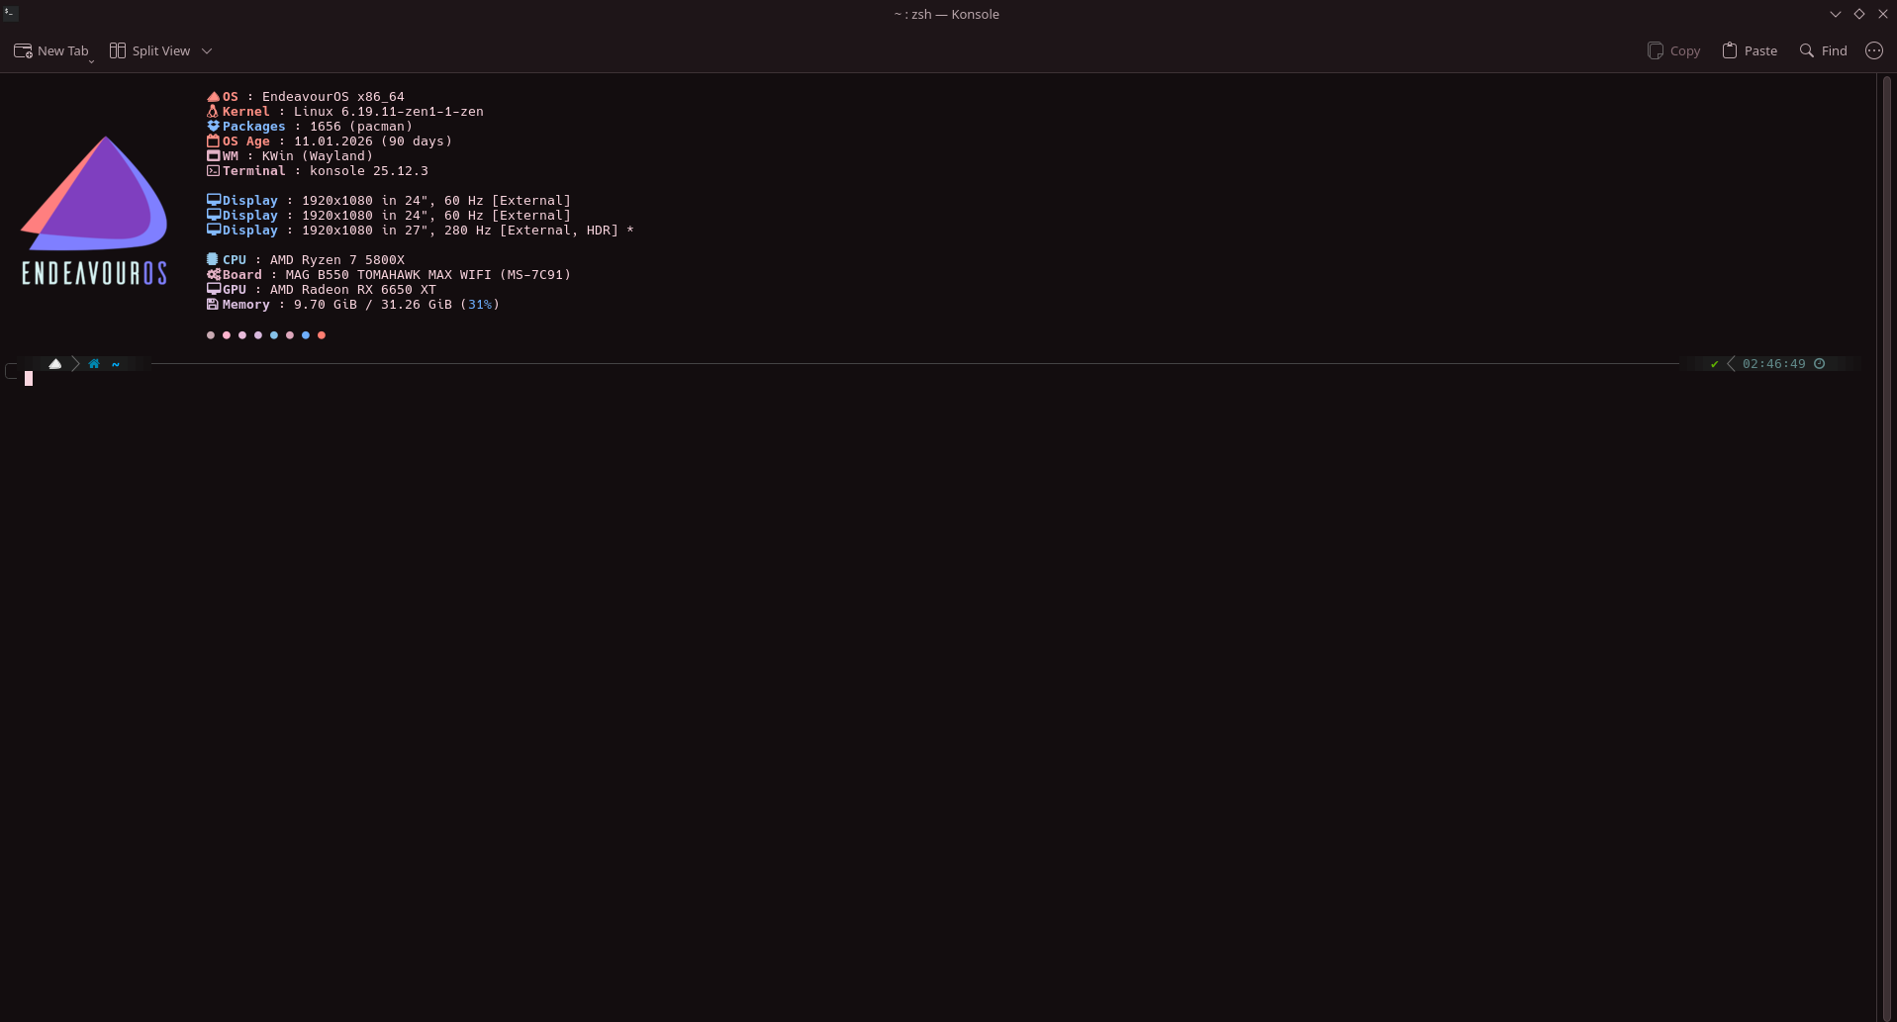
Task: Click the "Linux 6.19.11-zen1-1-zen" kernel text
Action: tap(388, 112)
